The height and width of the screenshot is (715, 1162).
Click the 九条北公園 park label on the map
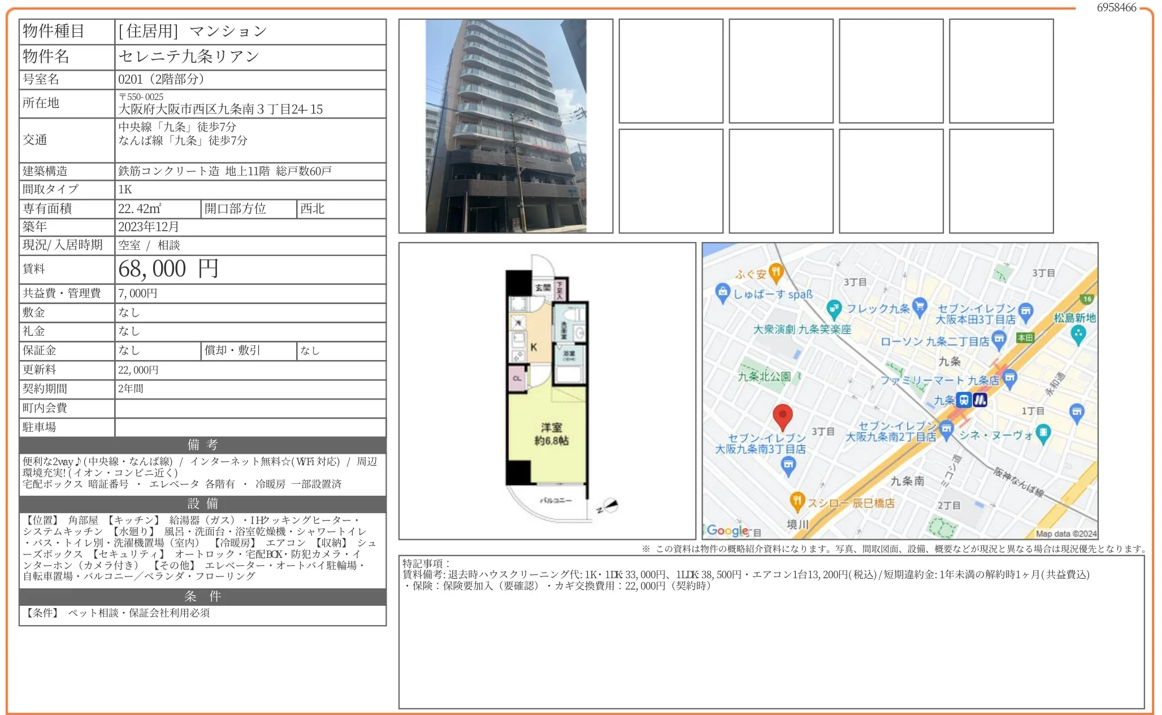pos(764,376)
